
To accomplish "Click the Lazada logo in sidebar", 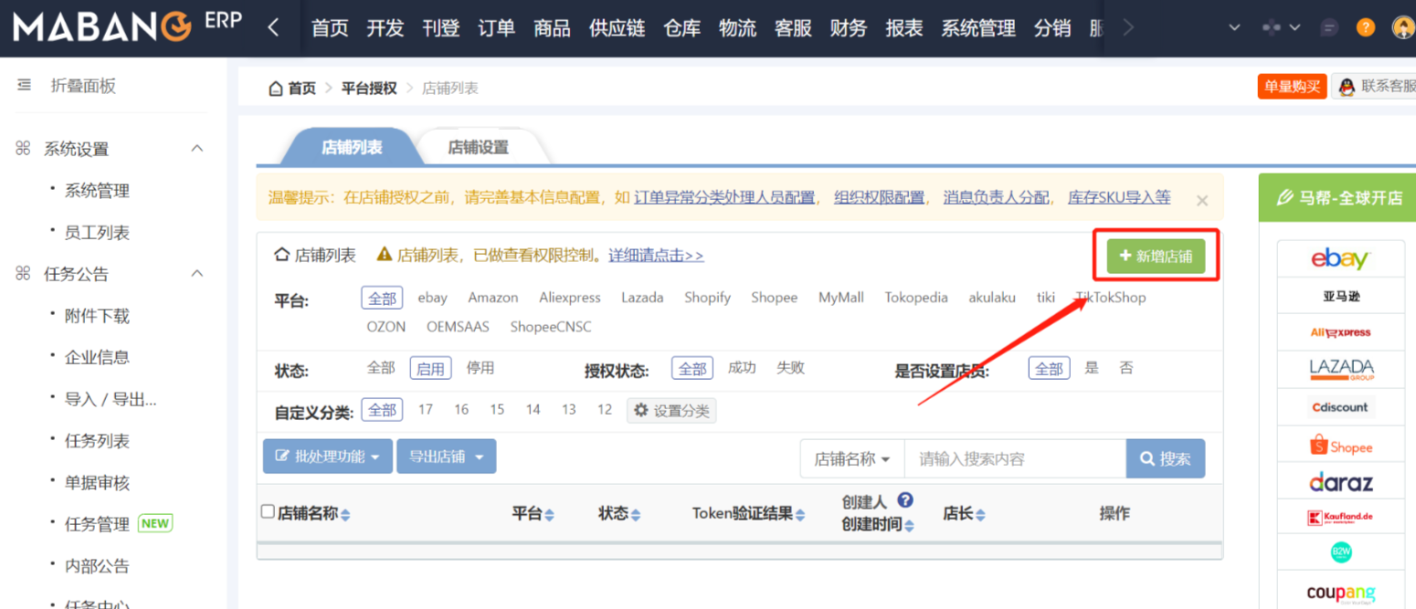I will click(1340, 370).
